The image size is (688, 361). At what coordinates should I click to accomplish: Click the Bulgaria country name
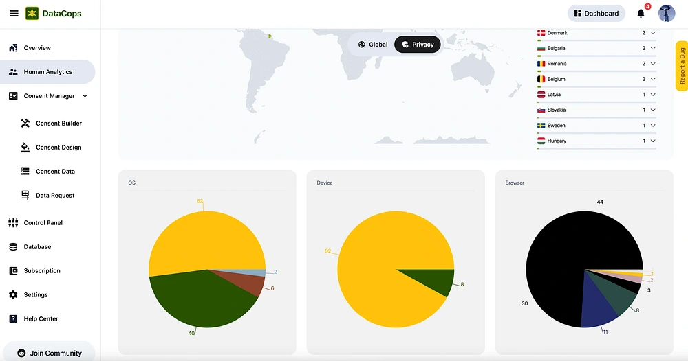click(556, 48)
